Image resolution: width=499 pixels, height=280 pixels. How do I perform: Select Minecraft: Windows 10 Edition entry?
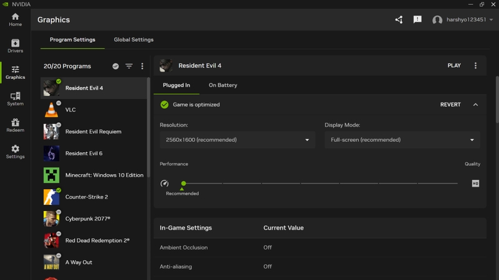[94, 175]
